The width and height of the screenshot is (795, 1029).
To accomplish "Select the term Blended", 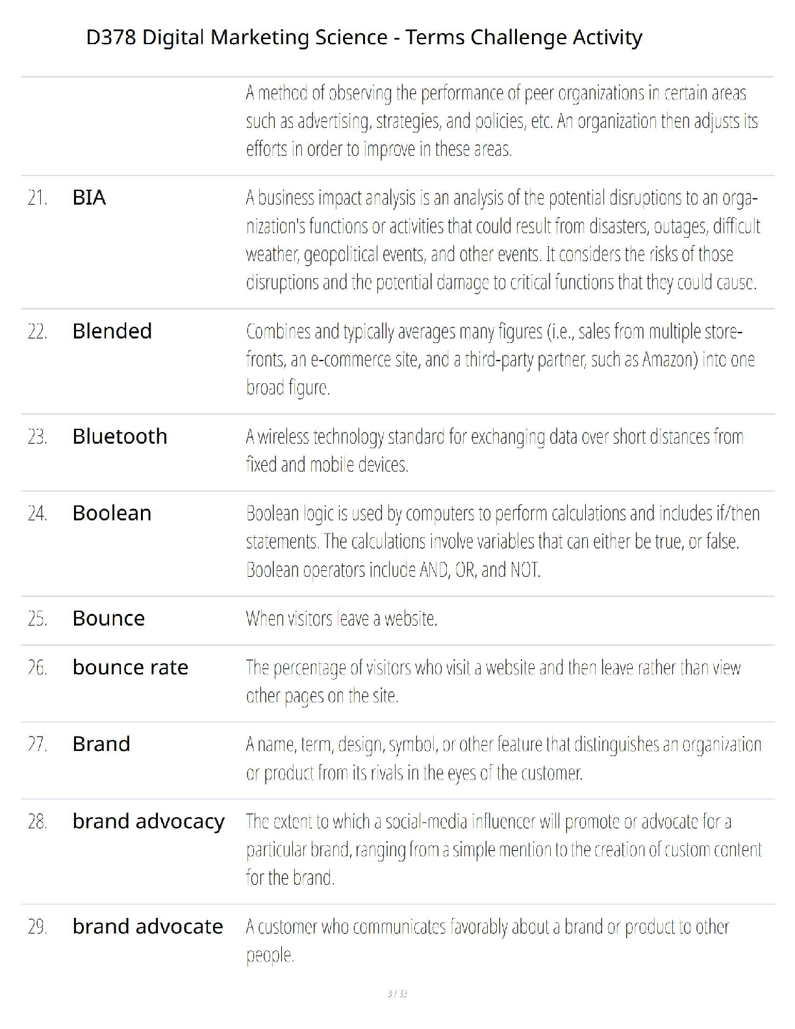I will coord(112,331).
